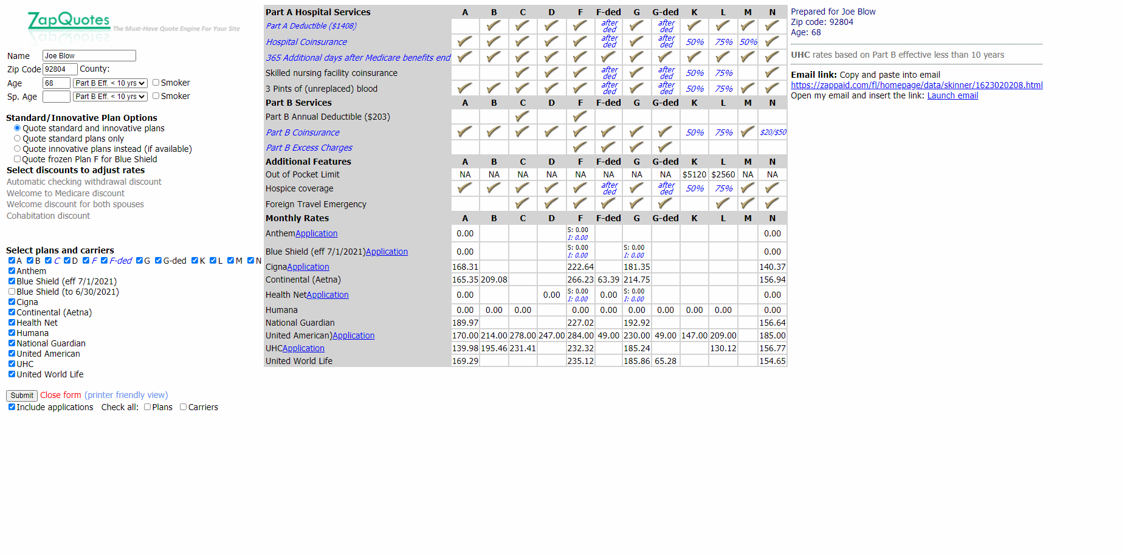Viewport: 1122px width, 556px height.
Task: Click the Cigna plan A rate '168.31'
Action: point(465,267)
